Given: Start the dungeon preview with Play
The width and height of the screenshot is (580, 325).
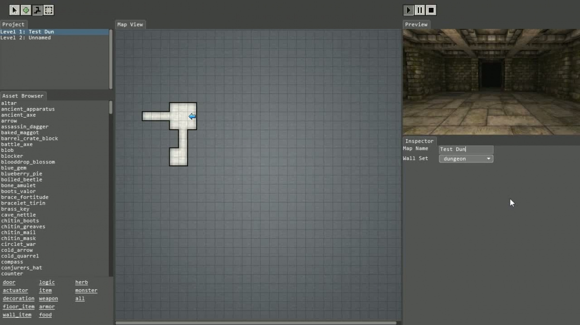Looking at the screenshot, I should click(408, 10).
